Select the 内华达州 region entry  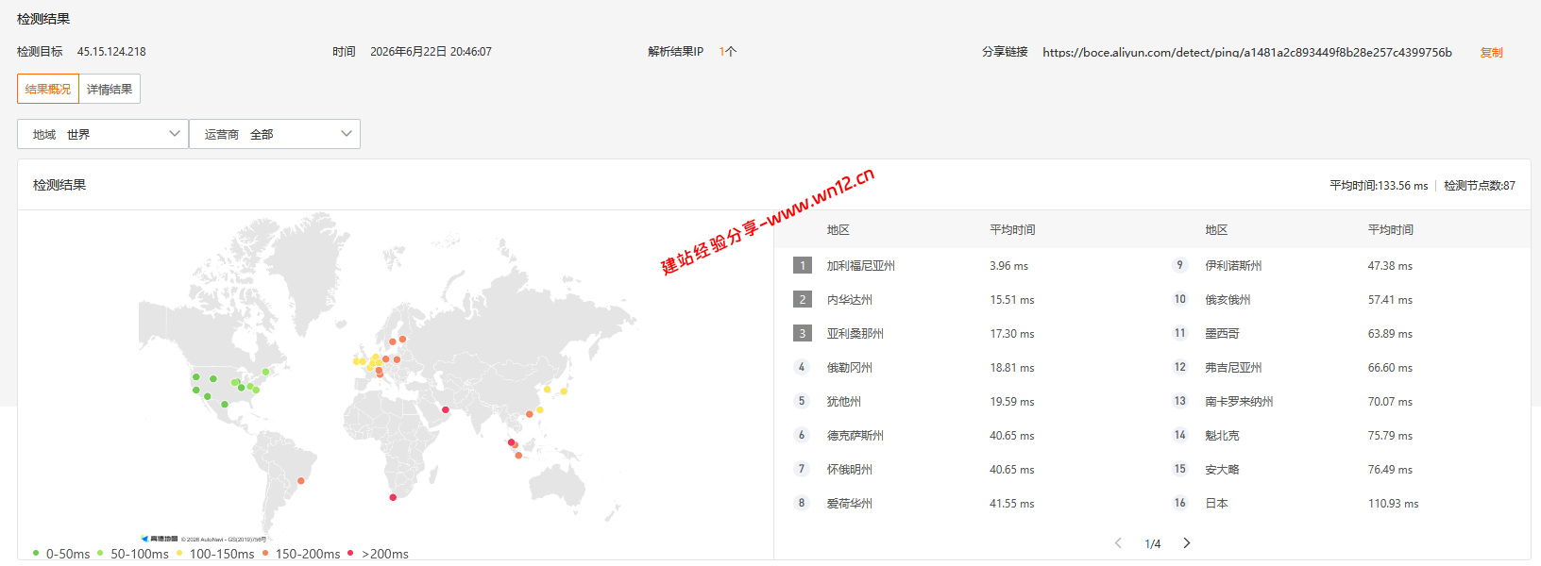(x=850, y=300)
